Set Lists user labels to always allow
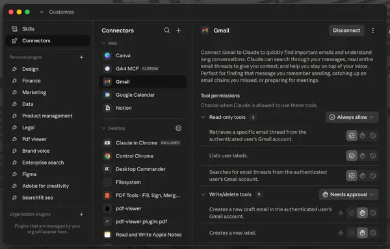Screen dimensions: 390x249 click(352, 156)
